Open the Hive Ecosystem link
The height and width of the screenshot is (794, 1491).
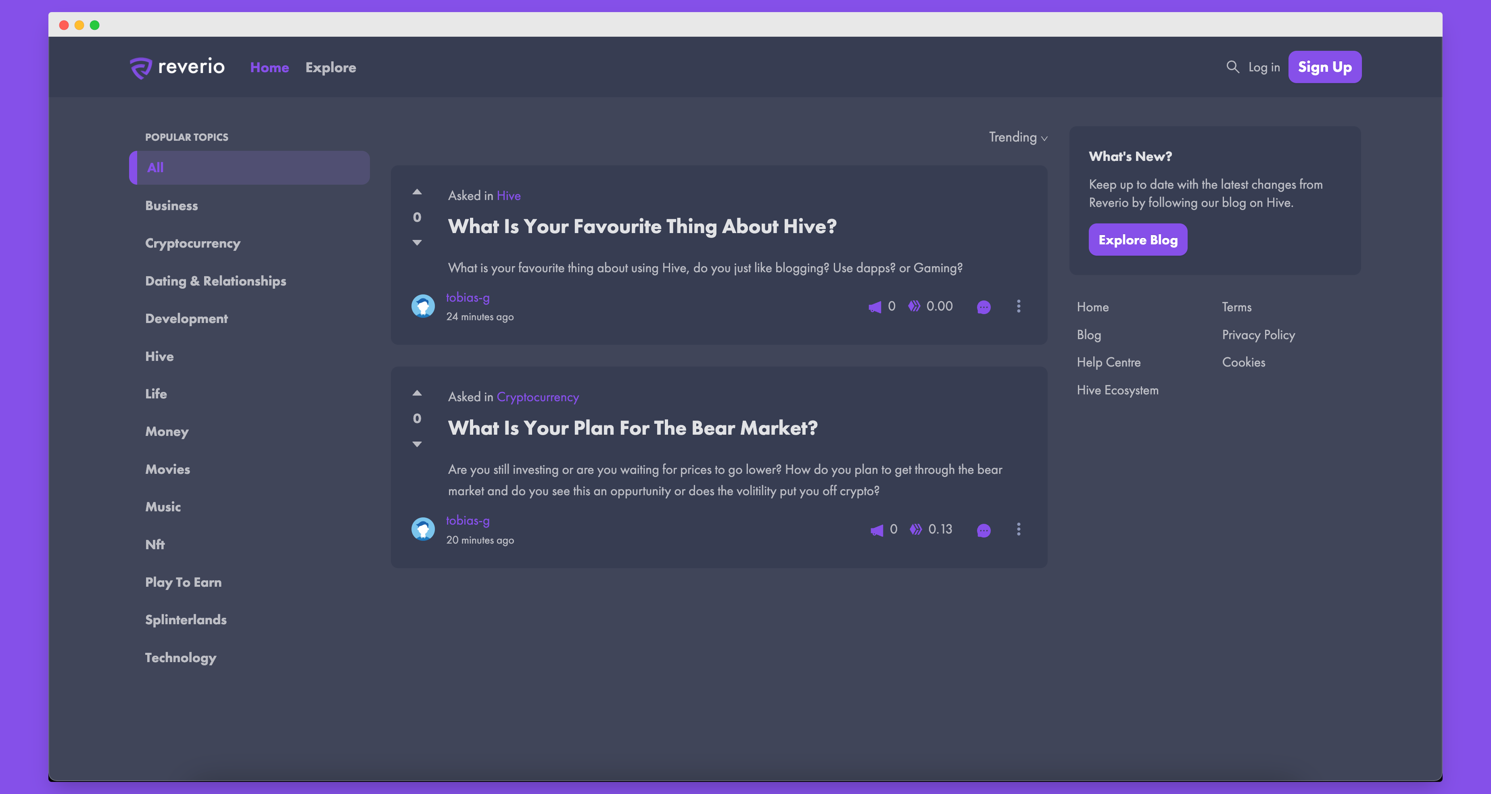pos(1117,390)
